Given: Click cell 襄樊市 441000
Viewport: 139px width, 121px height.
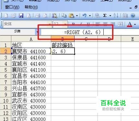Looking at the screenshot, I should (31, 51).
